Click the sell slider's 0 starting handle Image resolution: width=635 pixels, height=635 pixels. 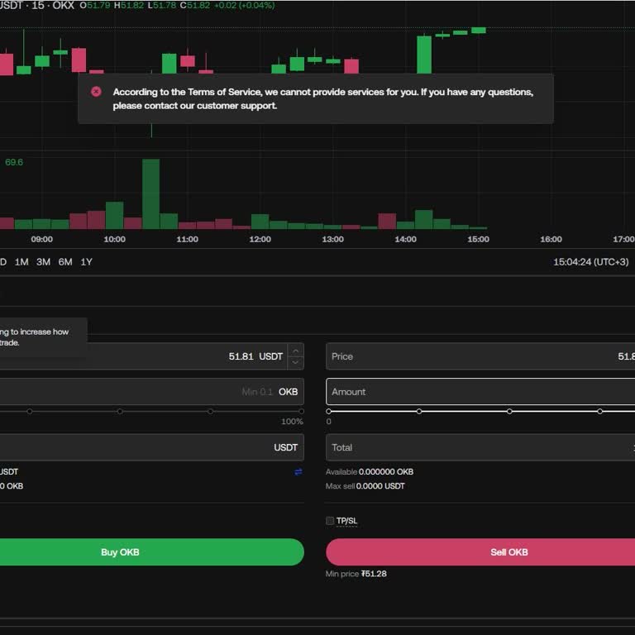pos(329,411)
